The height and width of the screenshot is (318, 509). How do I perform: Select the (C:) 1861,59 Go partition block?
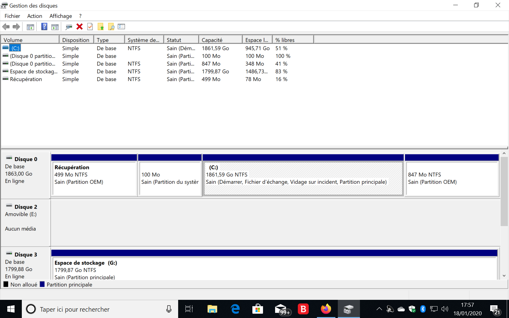(303, 176)
